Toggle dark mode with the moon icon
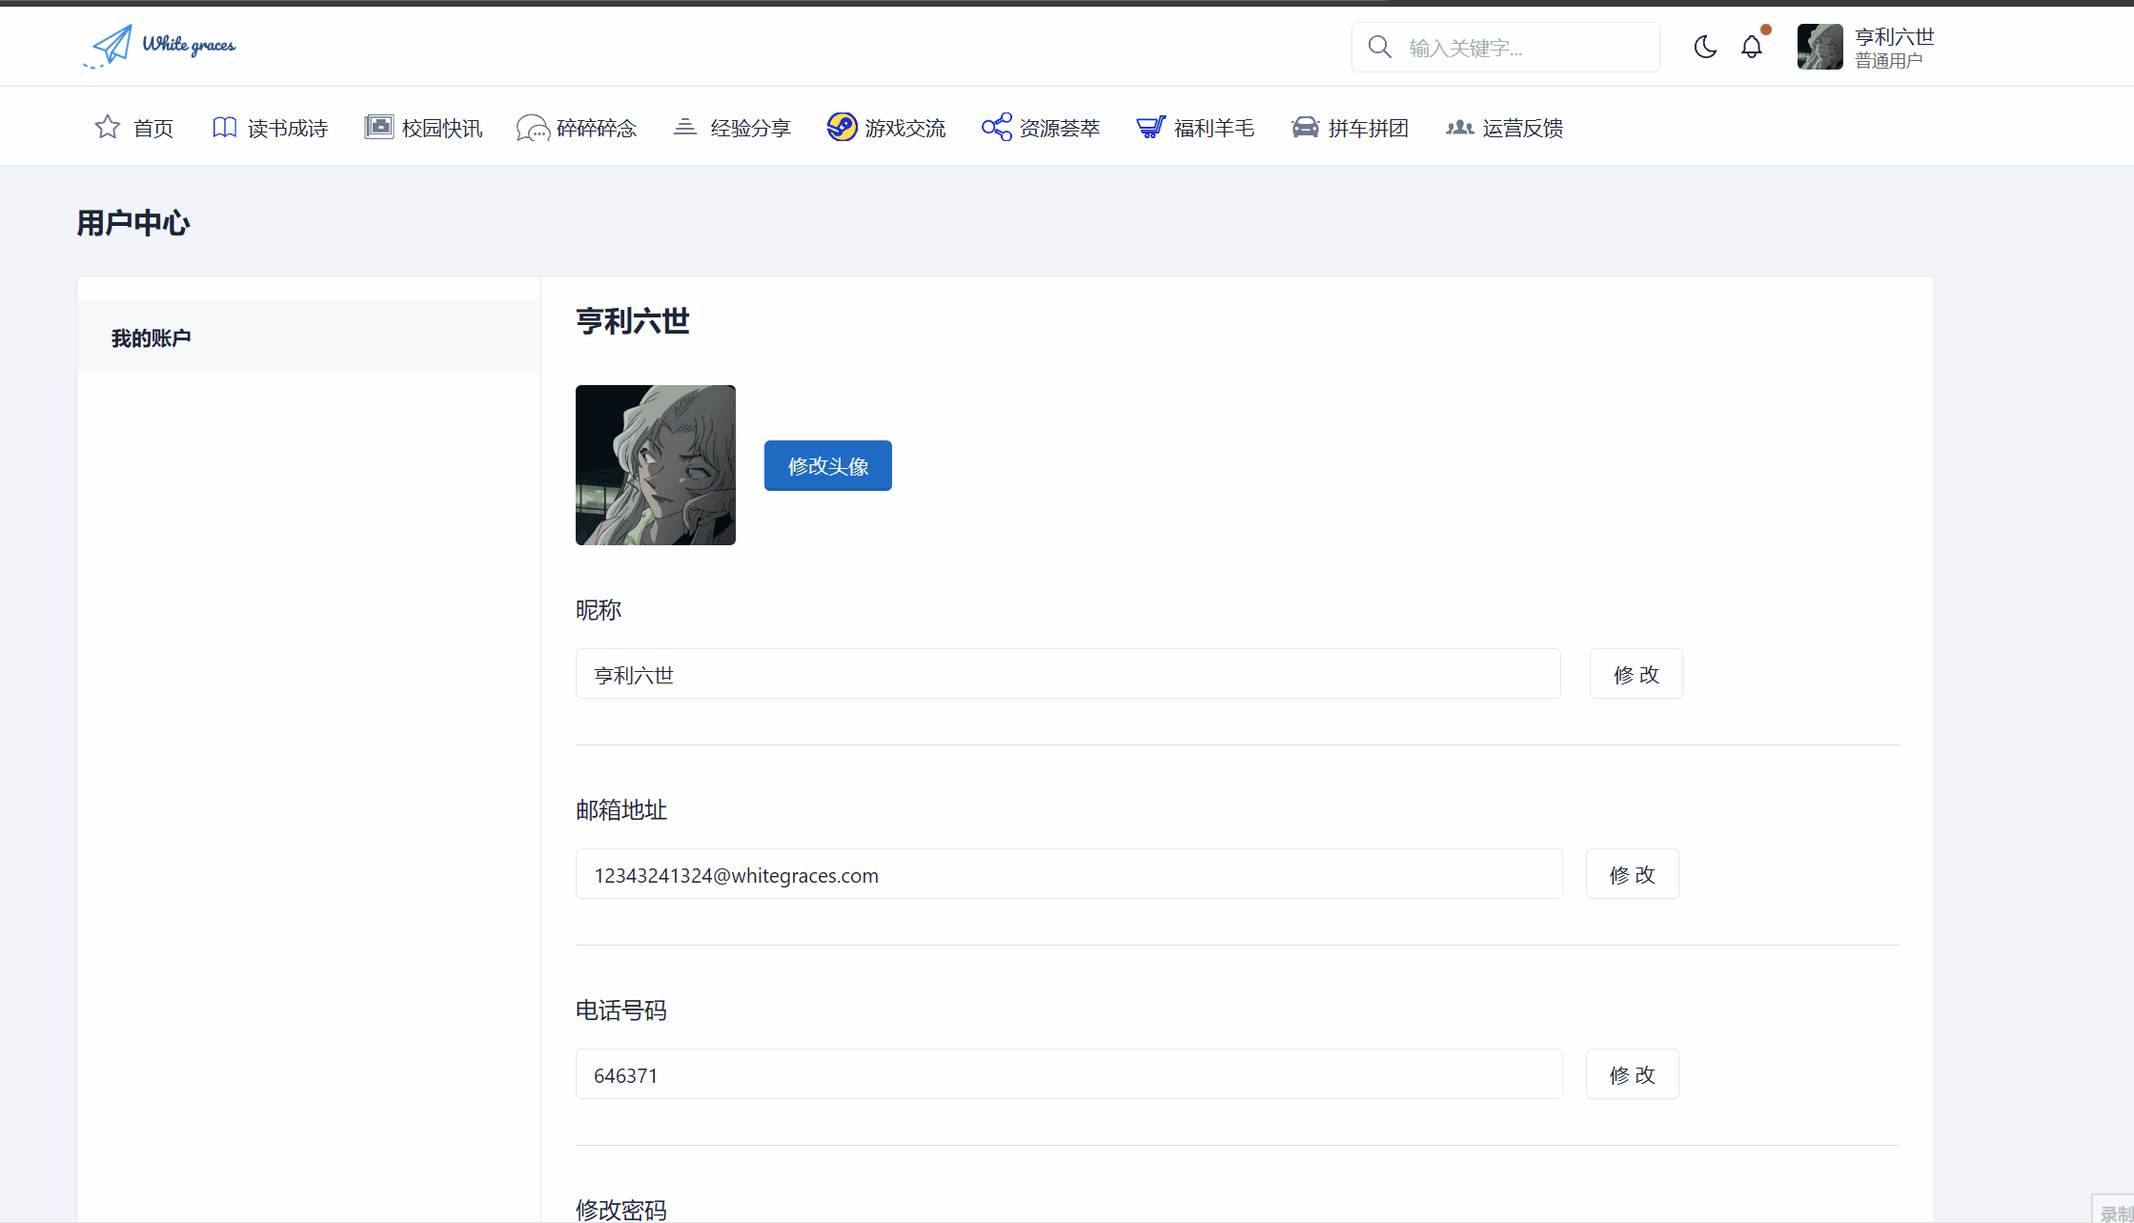Viewport: 2134px width, 1223px height. click(1705, 47)
